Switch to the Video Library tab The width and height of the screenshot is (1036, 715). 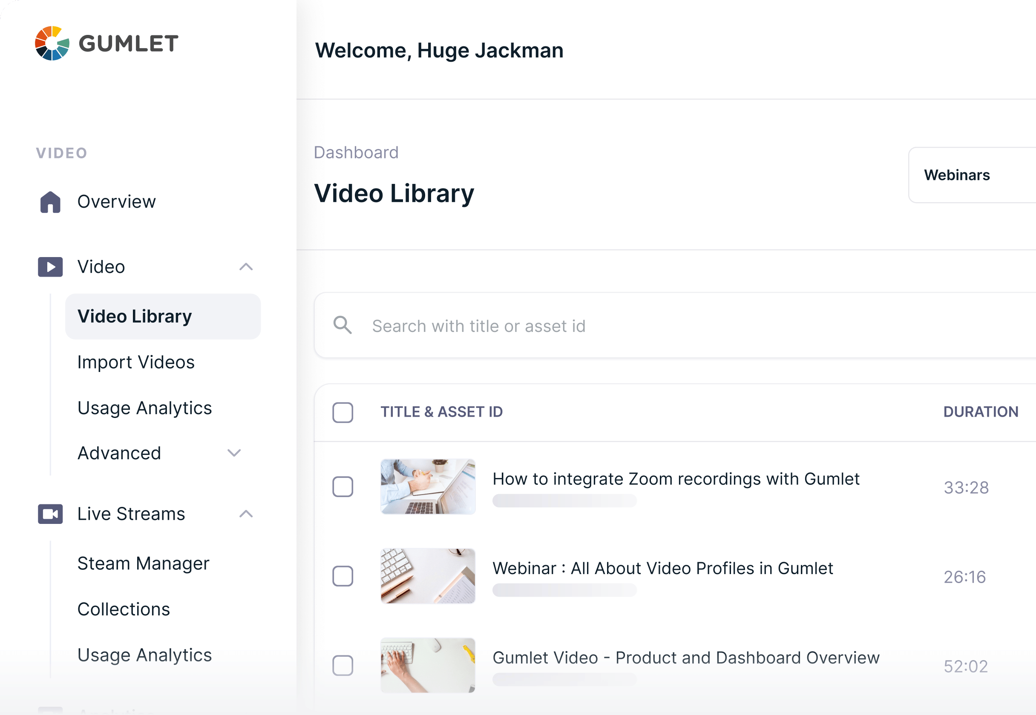[134, 316]
